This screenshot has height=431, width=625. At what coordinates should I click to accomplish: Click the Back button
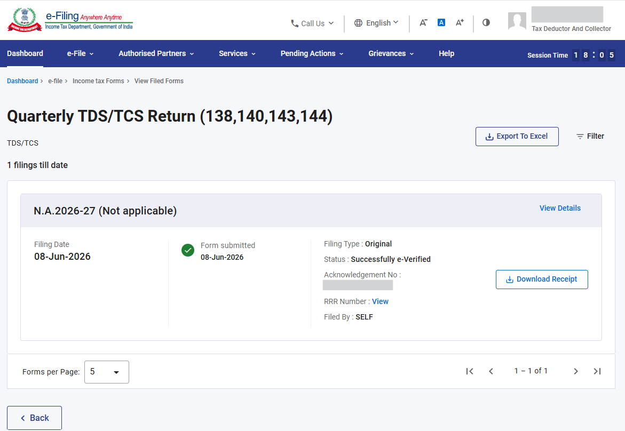click(x=34, y=418)
